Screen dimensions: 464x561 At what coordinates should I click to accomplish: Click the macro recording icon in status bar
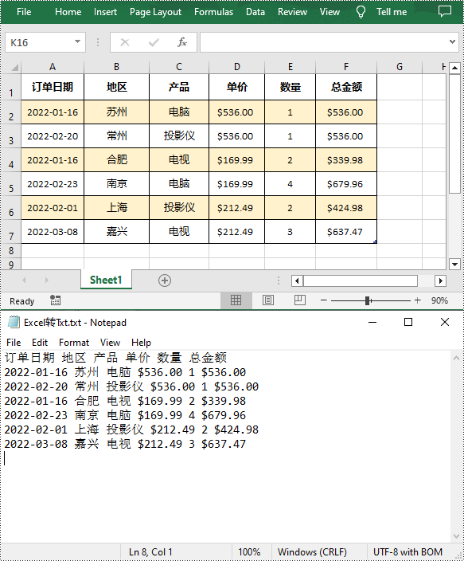pos(55,300)
